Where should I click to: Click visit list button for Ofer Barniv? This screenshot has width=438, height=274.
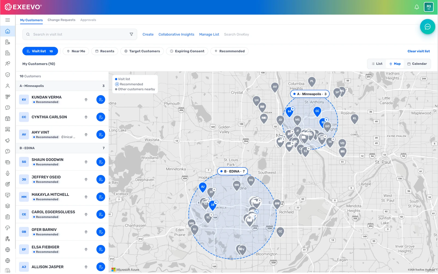pos(101,232)
